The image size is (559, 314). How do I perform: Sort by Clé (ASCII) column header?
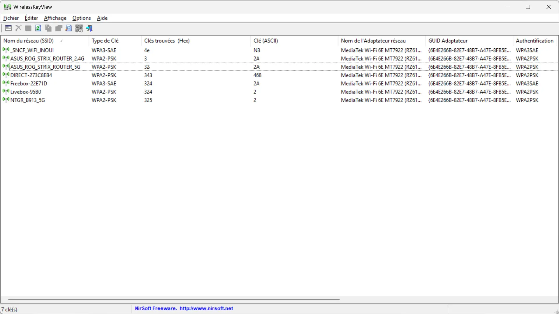(294, 41)
